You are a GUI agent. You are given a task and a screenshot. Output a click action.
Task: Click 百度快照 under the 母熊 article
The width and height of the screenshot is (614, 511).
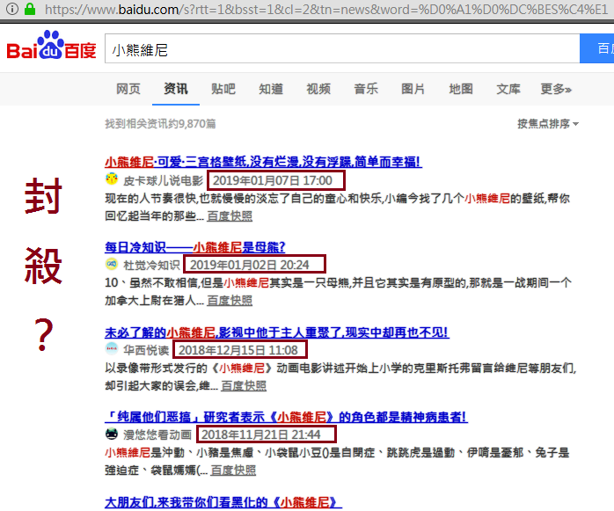[230, 301]
